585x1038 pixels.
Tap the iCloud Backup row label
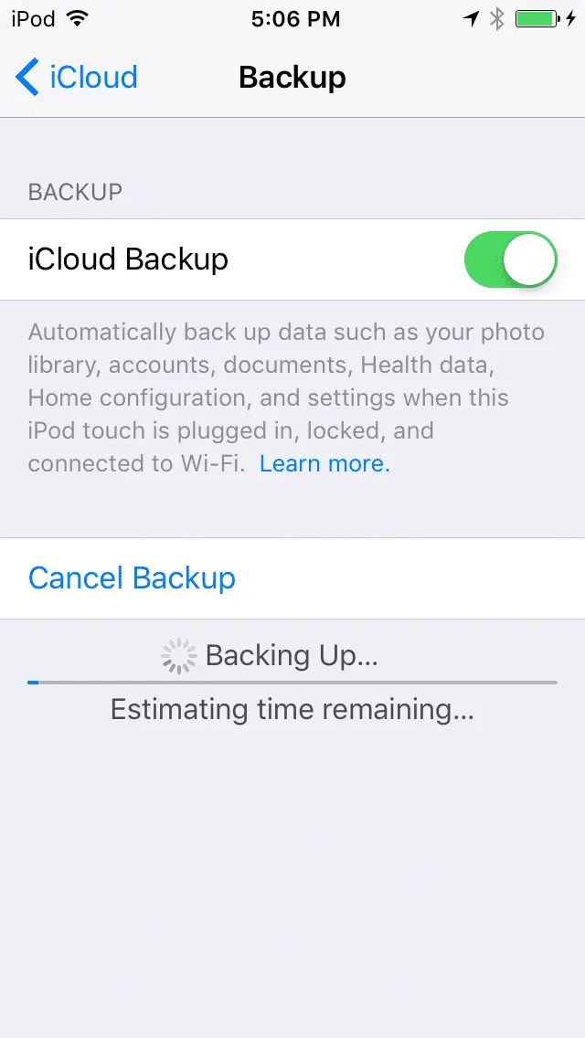128,259
